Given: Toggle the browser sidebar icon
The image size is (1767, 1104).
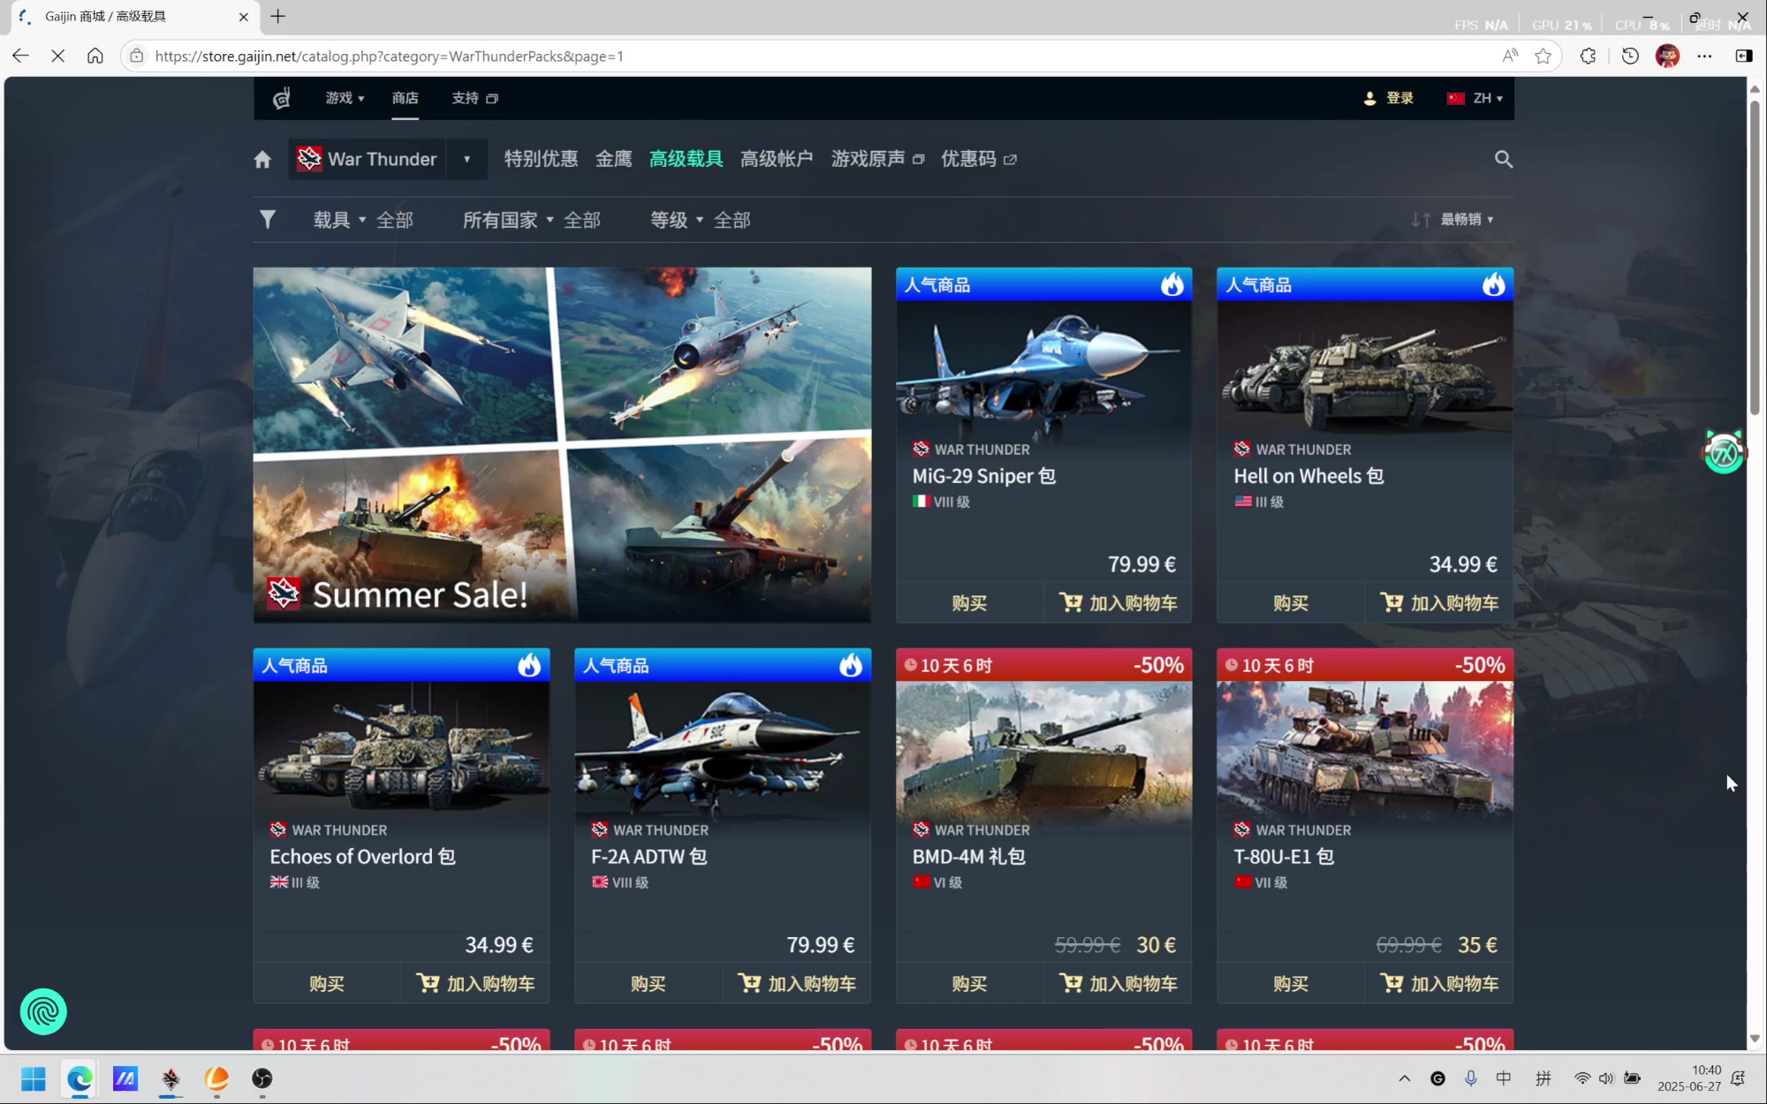Looking at the screenshot, I should pyautogui.click(x=1743, y=56).
